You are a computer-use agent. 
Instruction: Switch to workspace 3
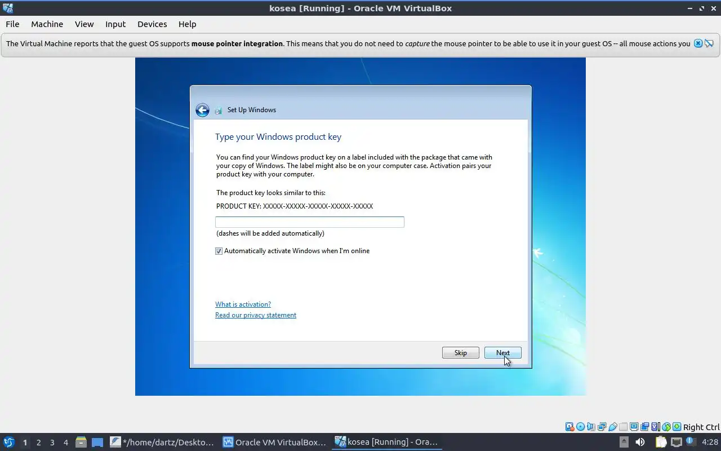click(x=52, y=443)
